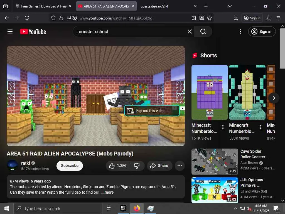Open the network tray icon

(x=242, y=208)
